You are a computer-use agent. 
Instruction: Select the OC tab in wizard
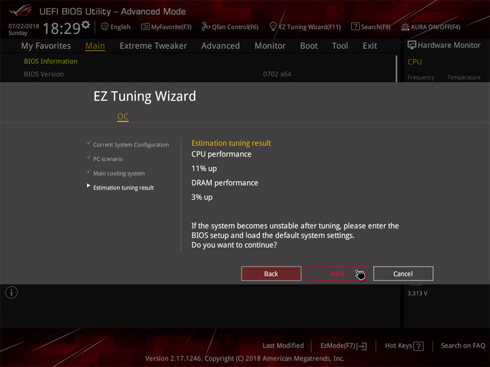tap(122, 117)
